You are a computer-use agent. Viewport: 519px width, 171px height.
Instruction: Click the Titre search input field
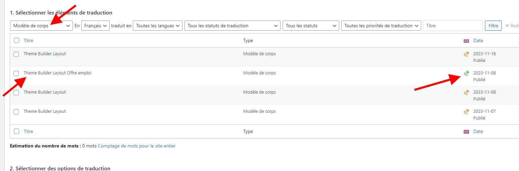pos(453,26)
